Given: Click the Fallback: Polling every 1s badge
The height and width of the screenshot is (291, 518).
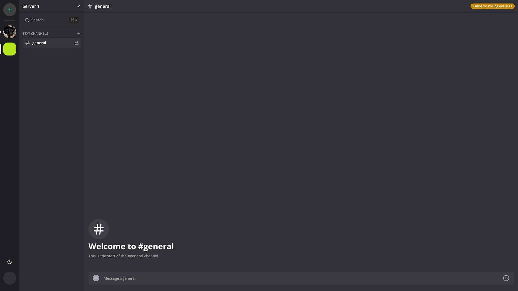Looking at the screenshot, I should (x=493, y=6).
